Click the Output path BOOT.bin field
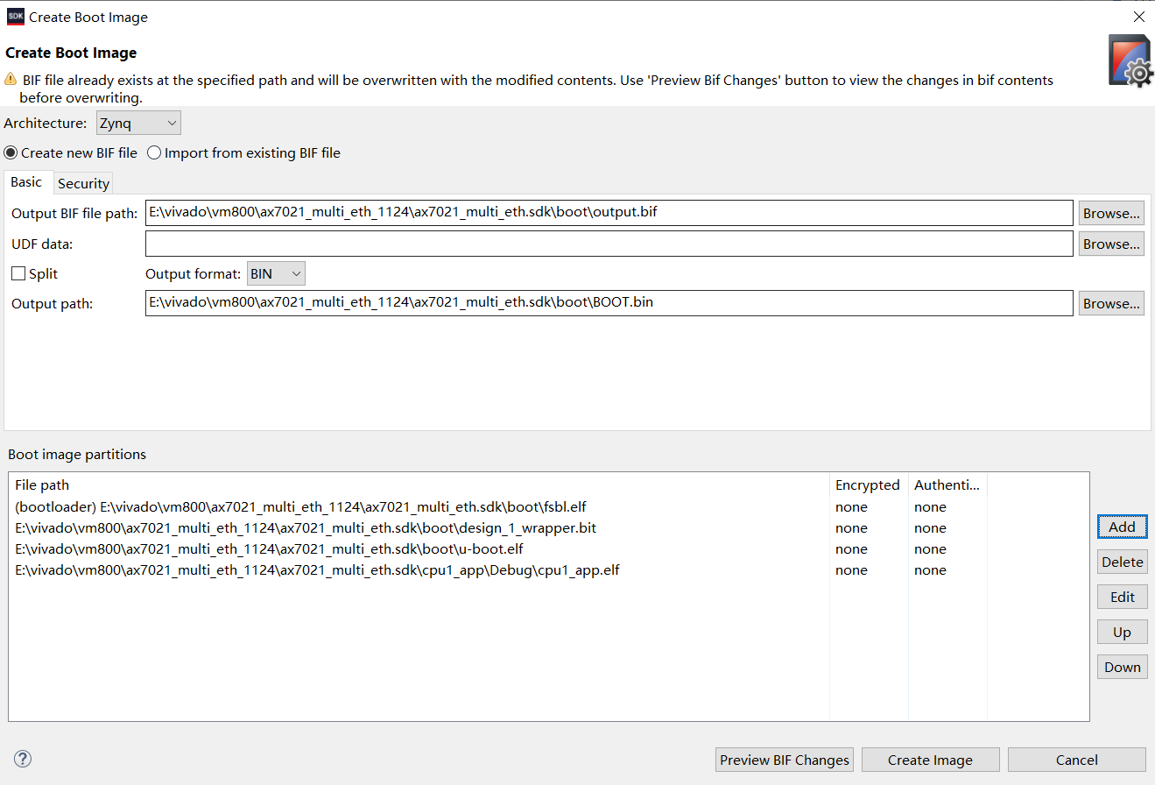The image size is (1155, 785). (x=609, y=303)
